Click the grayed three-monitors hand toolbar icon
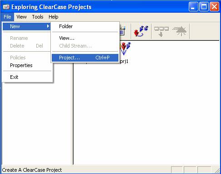The image size is (221, 174). pyautogui.click(x=161, y=31)
